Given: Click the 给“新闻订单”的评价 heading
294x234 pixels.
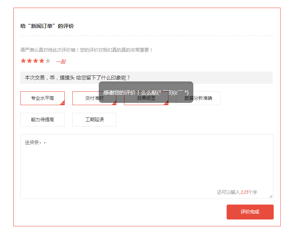Looking at the screenshot, I should pyautogui.click(x=47, y=26).
